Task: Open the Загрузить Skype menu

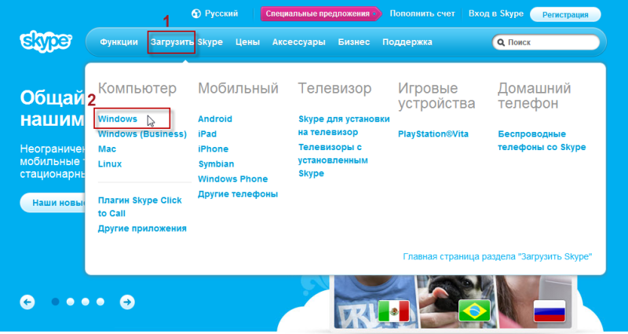Action: pos(186,42)
